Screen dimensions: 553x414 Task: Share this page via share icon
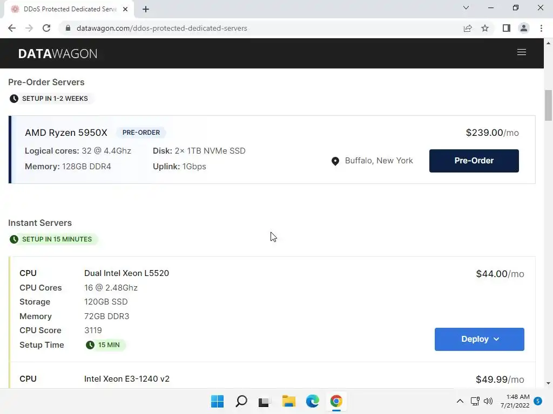468,28
